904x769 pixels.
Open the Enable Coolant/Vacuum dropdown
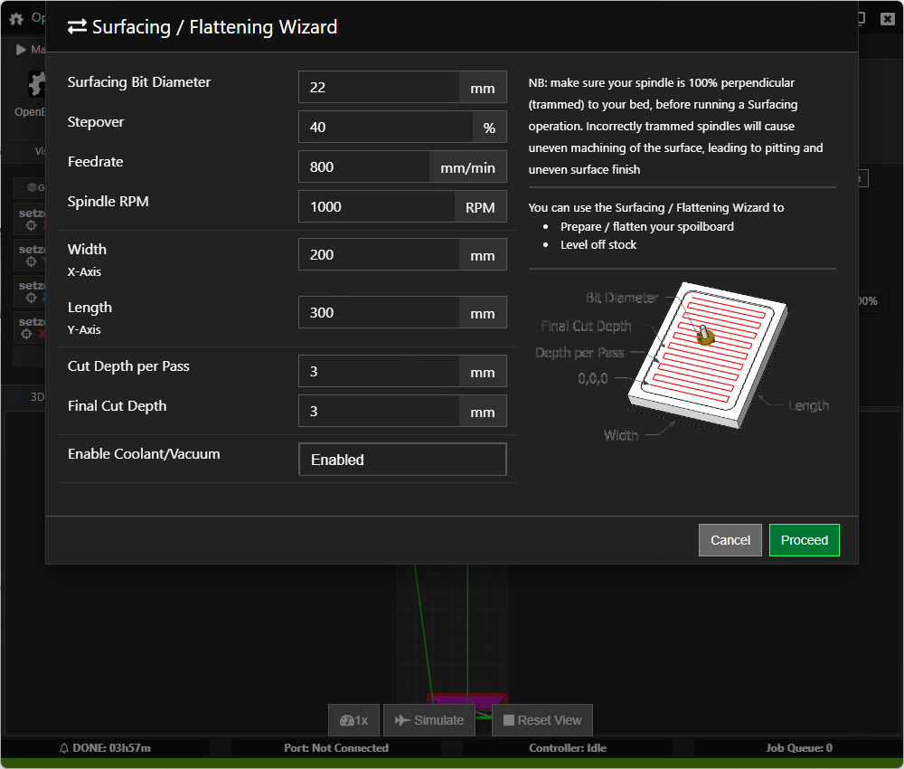pyautogui.click(x=402, y=460)
